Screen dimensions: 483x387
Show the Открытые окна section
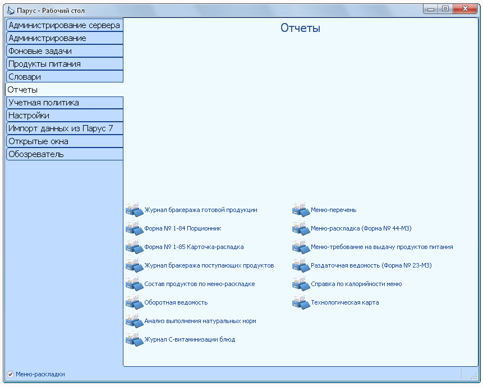coord(65,141)
